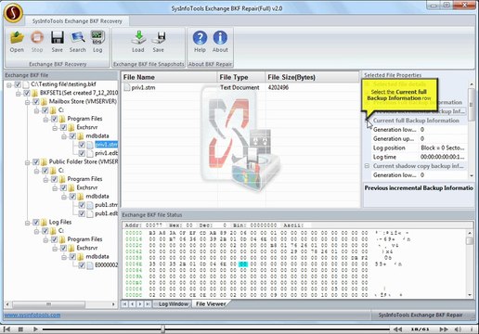Collapse the Public Folder Store node

click(x=28, y=162)
